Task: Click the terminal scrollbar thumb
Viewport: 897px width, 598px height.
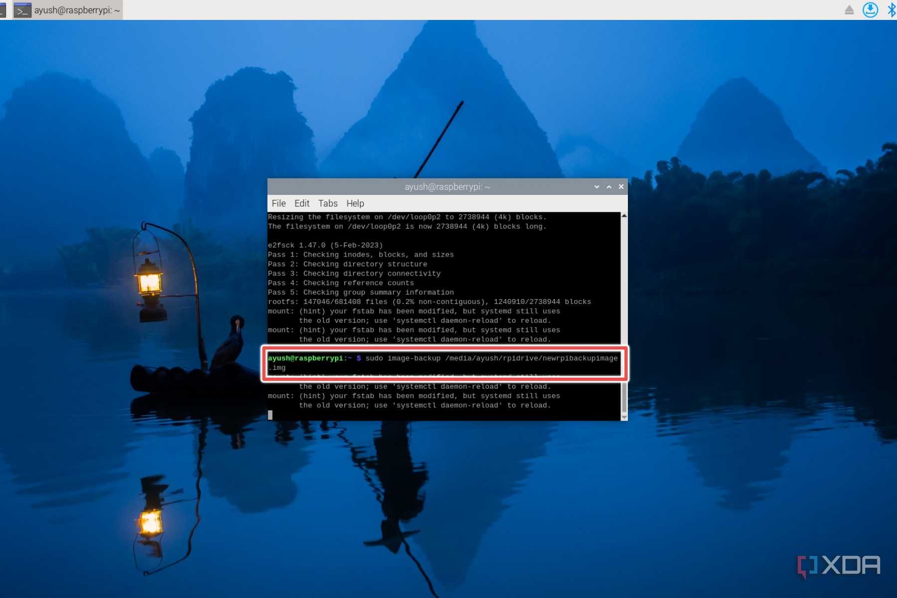Action: click(x=624, y=398)
